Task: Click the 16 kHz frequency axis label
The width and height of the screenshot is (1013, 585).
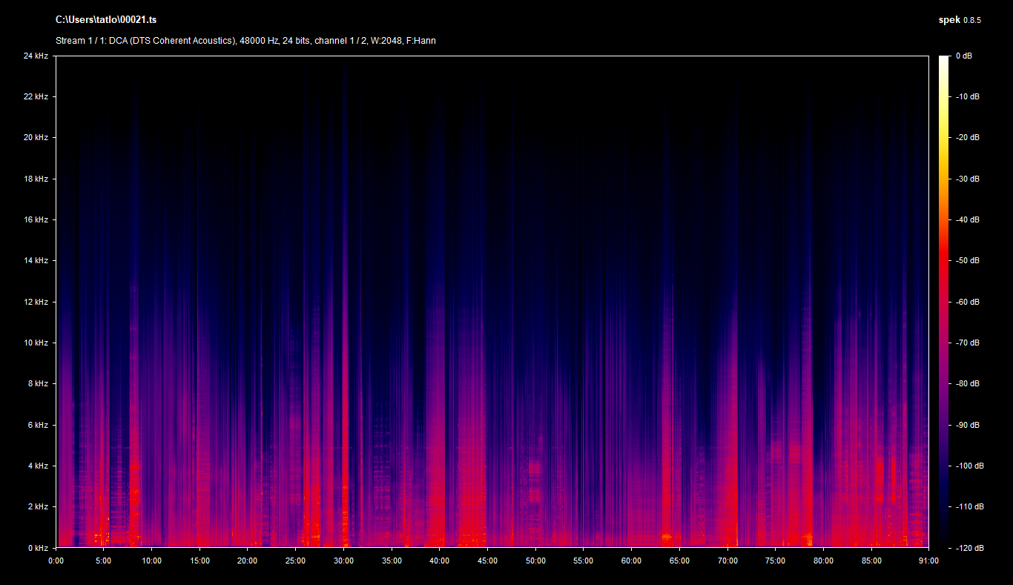Action: pos(36,220)
